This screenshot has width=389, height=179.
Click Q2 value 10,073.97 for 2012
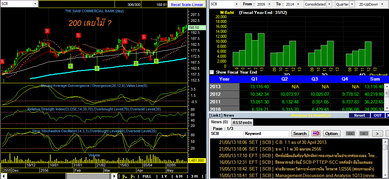289,94
